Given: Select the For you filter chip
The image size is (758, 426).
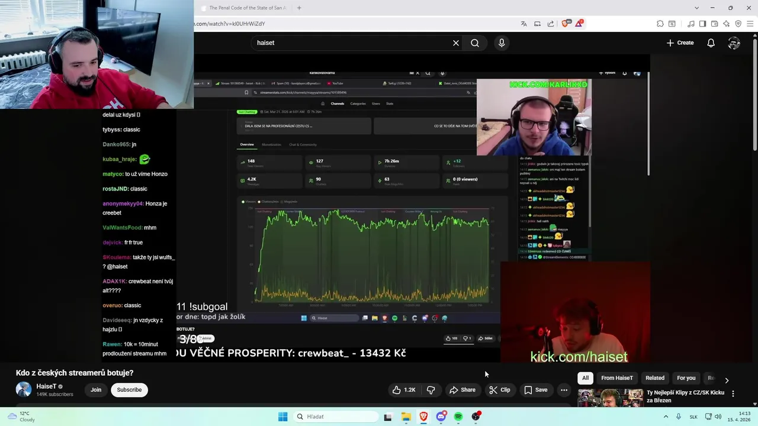Looking at the screenshot, I should pyautogui.click(x=686, y=378).
